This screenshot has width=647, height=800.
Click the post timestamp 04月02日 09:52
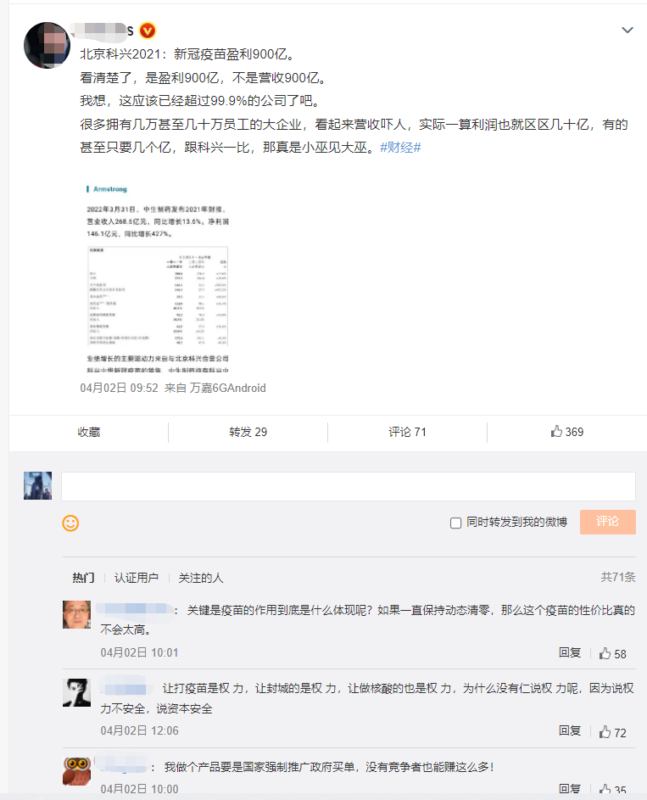point(119,389)
